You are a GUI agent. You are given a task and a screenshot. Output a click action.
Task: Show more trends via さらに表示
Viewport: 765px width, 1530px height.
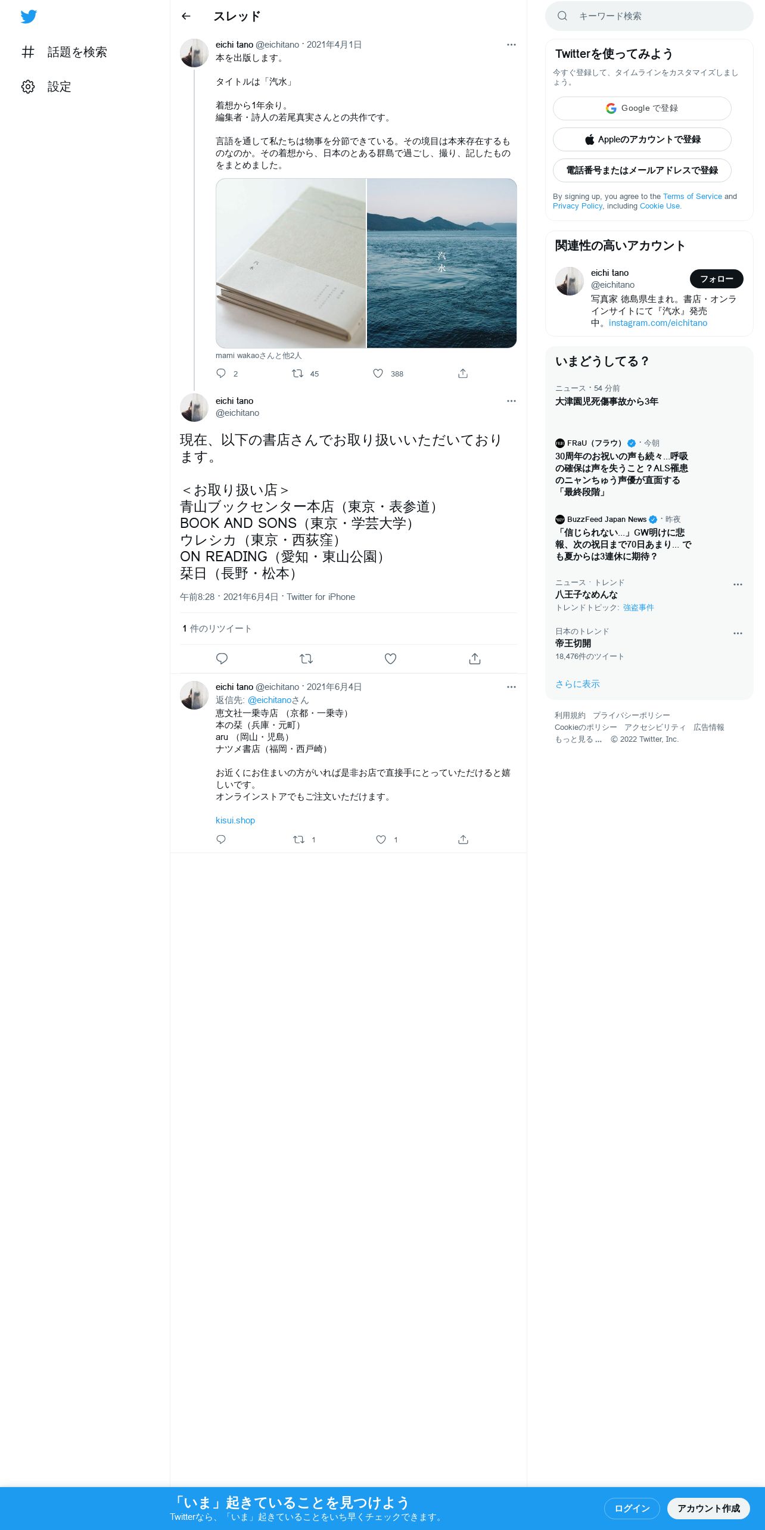(x=577, y=684)
